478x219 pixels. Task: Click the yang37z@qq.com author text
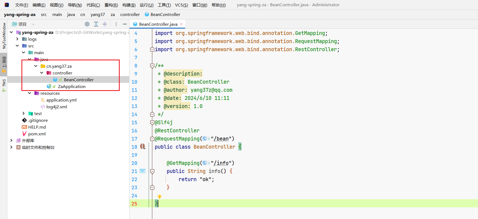point(211,90)
